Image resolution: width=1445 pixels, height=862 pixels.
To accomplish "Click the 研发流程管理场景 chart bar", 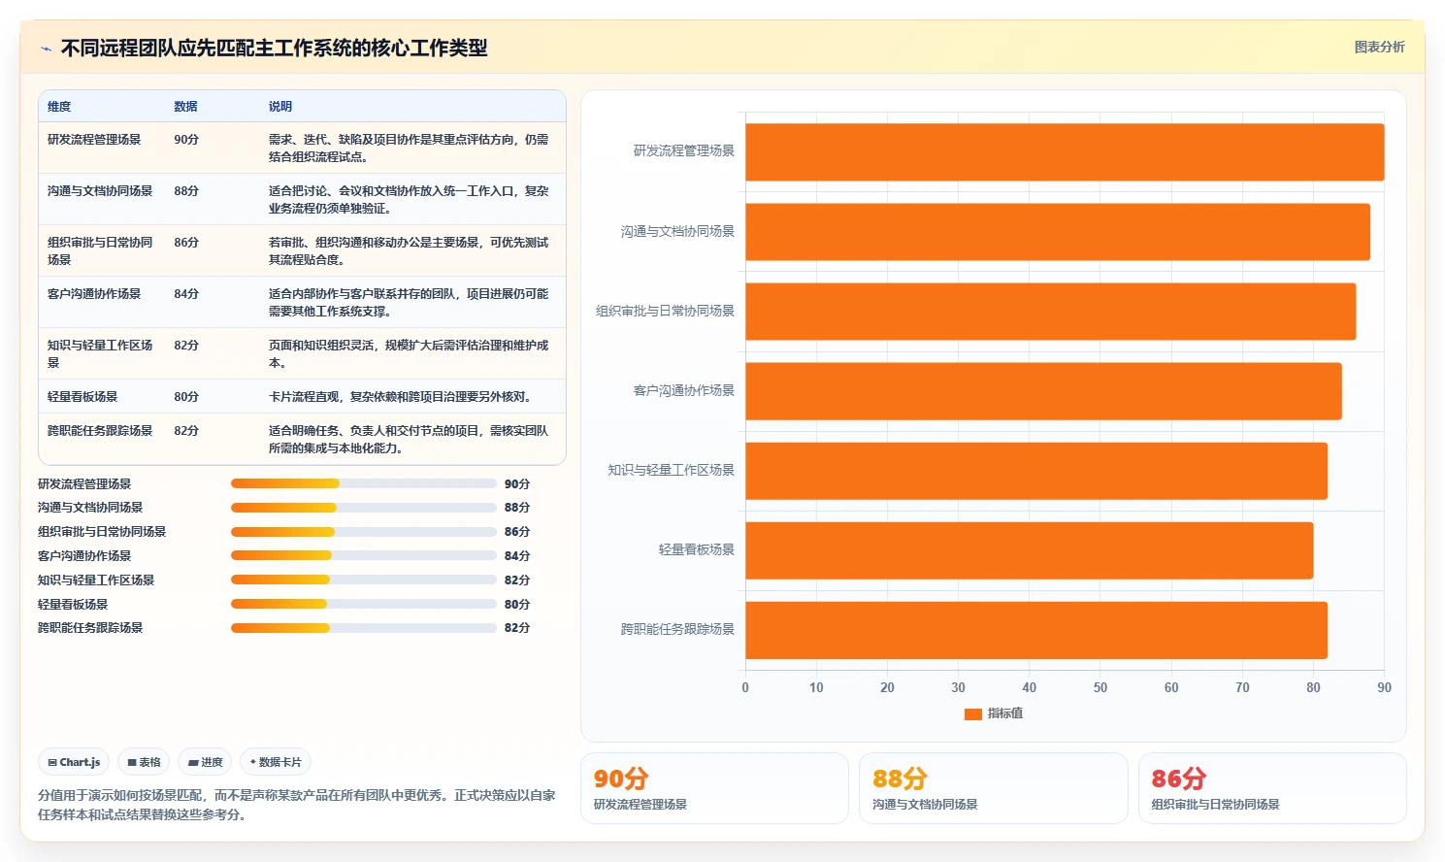I will pos(1065,151).
